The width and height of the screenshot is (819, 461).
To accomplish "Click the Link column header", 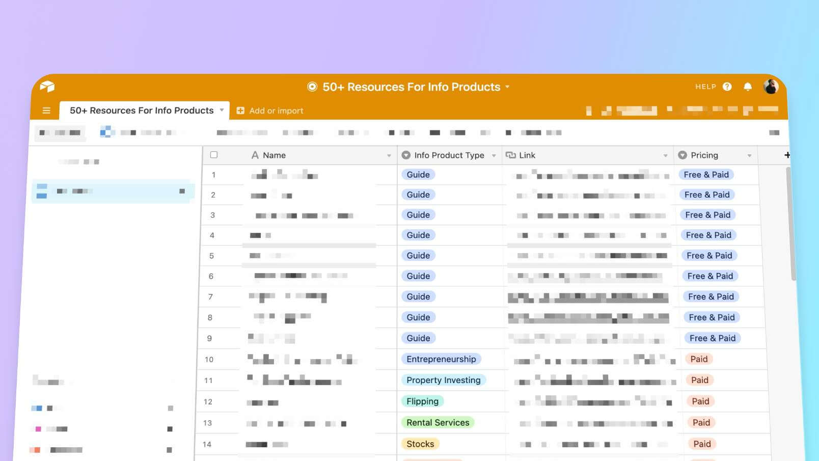I will 588,155.
